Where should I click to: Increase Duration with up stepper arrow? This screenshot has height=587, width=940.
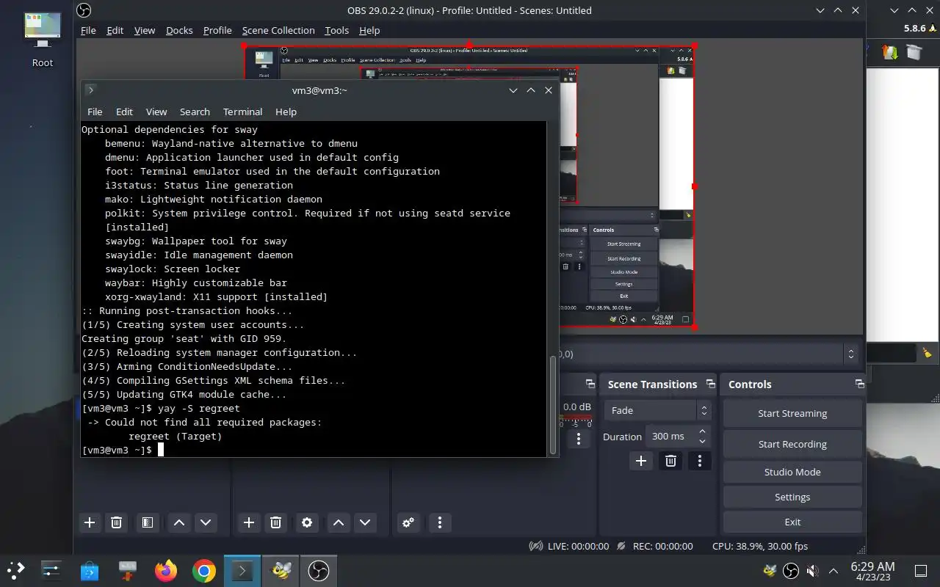[703, 431]
